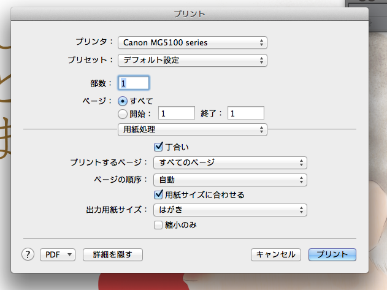The height and width of the screenshot is (290, 387).
Task: Open the プリンタ Canon MG5100 dropdown
Action: pos(193,42)
